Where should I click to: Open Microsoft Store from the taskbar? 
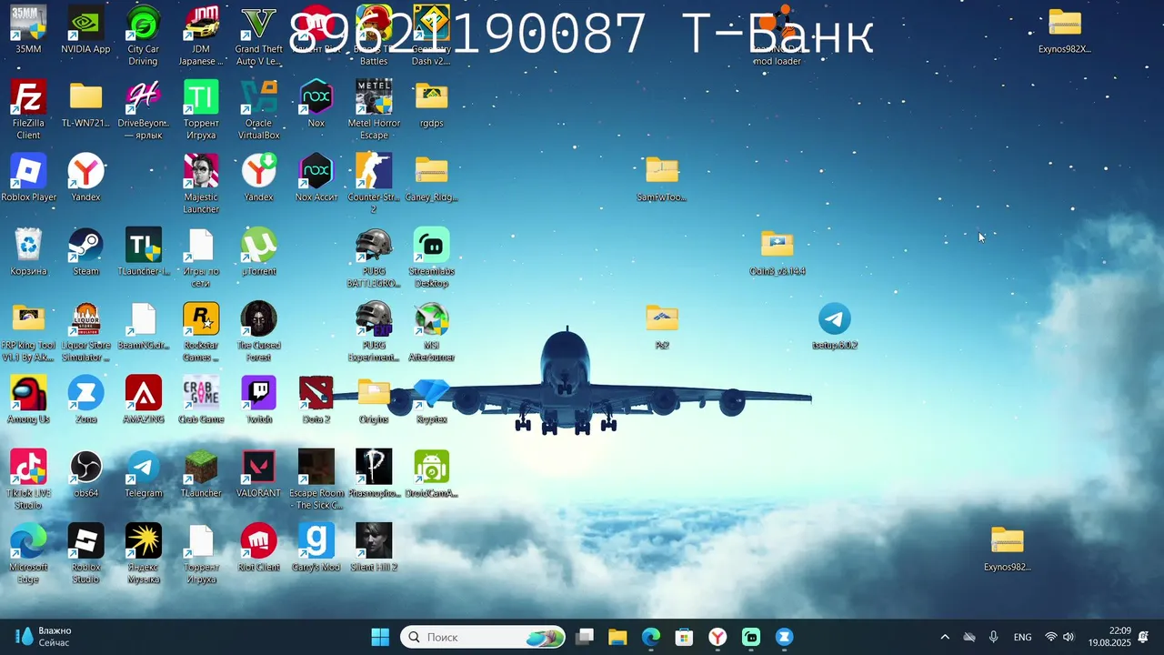click(x=684, y=637)
